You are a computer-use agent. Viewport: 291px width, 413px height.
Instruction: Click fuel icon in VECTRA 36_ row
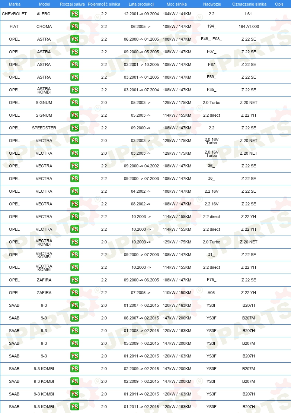[x=75, y=165]
